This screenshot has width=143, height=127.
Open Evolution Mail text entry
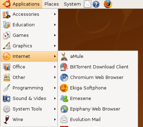pos(85,120)
